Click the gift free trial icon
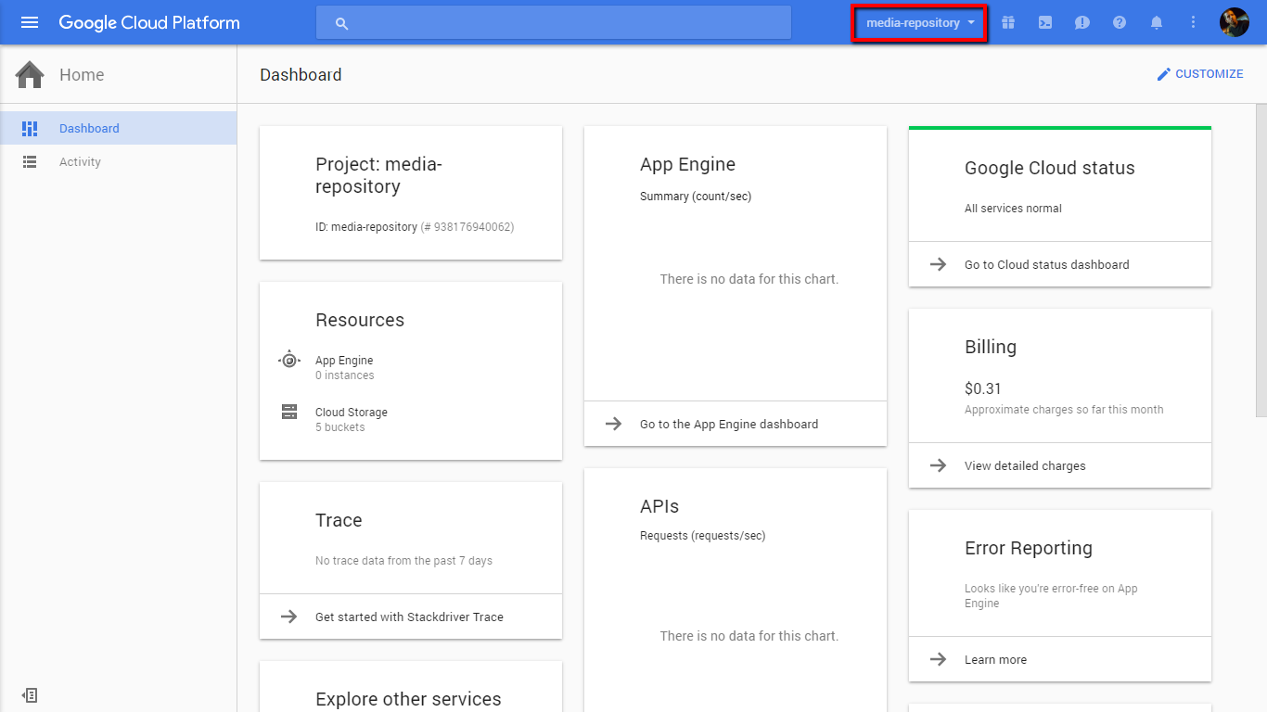The image size is (1267, 712). 1008,22
